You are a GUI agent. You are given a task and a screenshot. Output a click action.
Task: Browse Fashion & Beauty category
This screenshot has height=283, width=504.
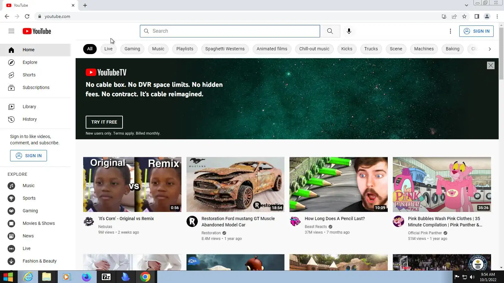[x=35, y=261]
